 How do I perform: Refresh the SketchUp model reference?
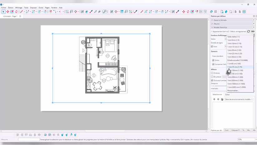(x=249, y=31)
